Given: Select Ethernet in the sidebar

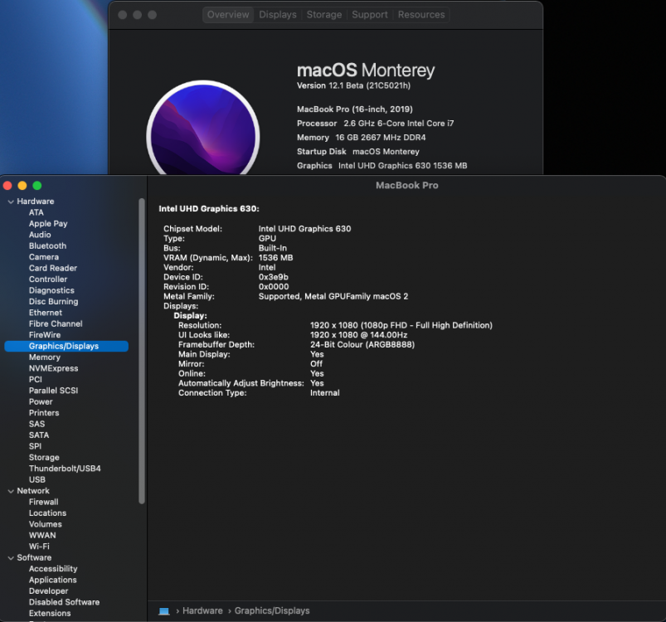Looking at the screenshot, I should point(46,313).
